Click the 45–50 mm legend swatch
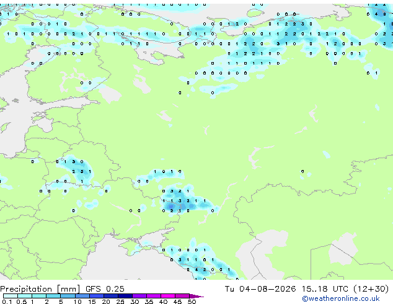Image resolution: width=393 pixels, height=304 pixels. coord(182,296)
